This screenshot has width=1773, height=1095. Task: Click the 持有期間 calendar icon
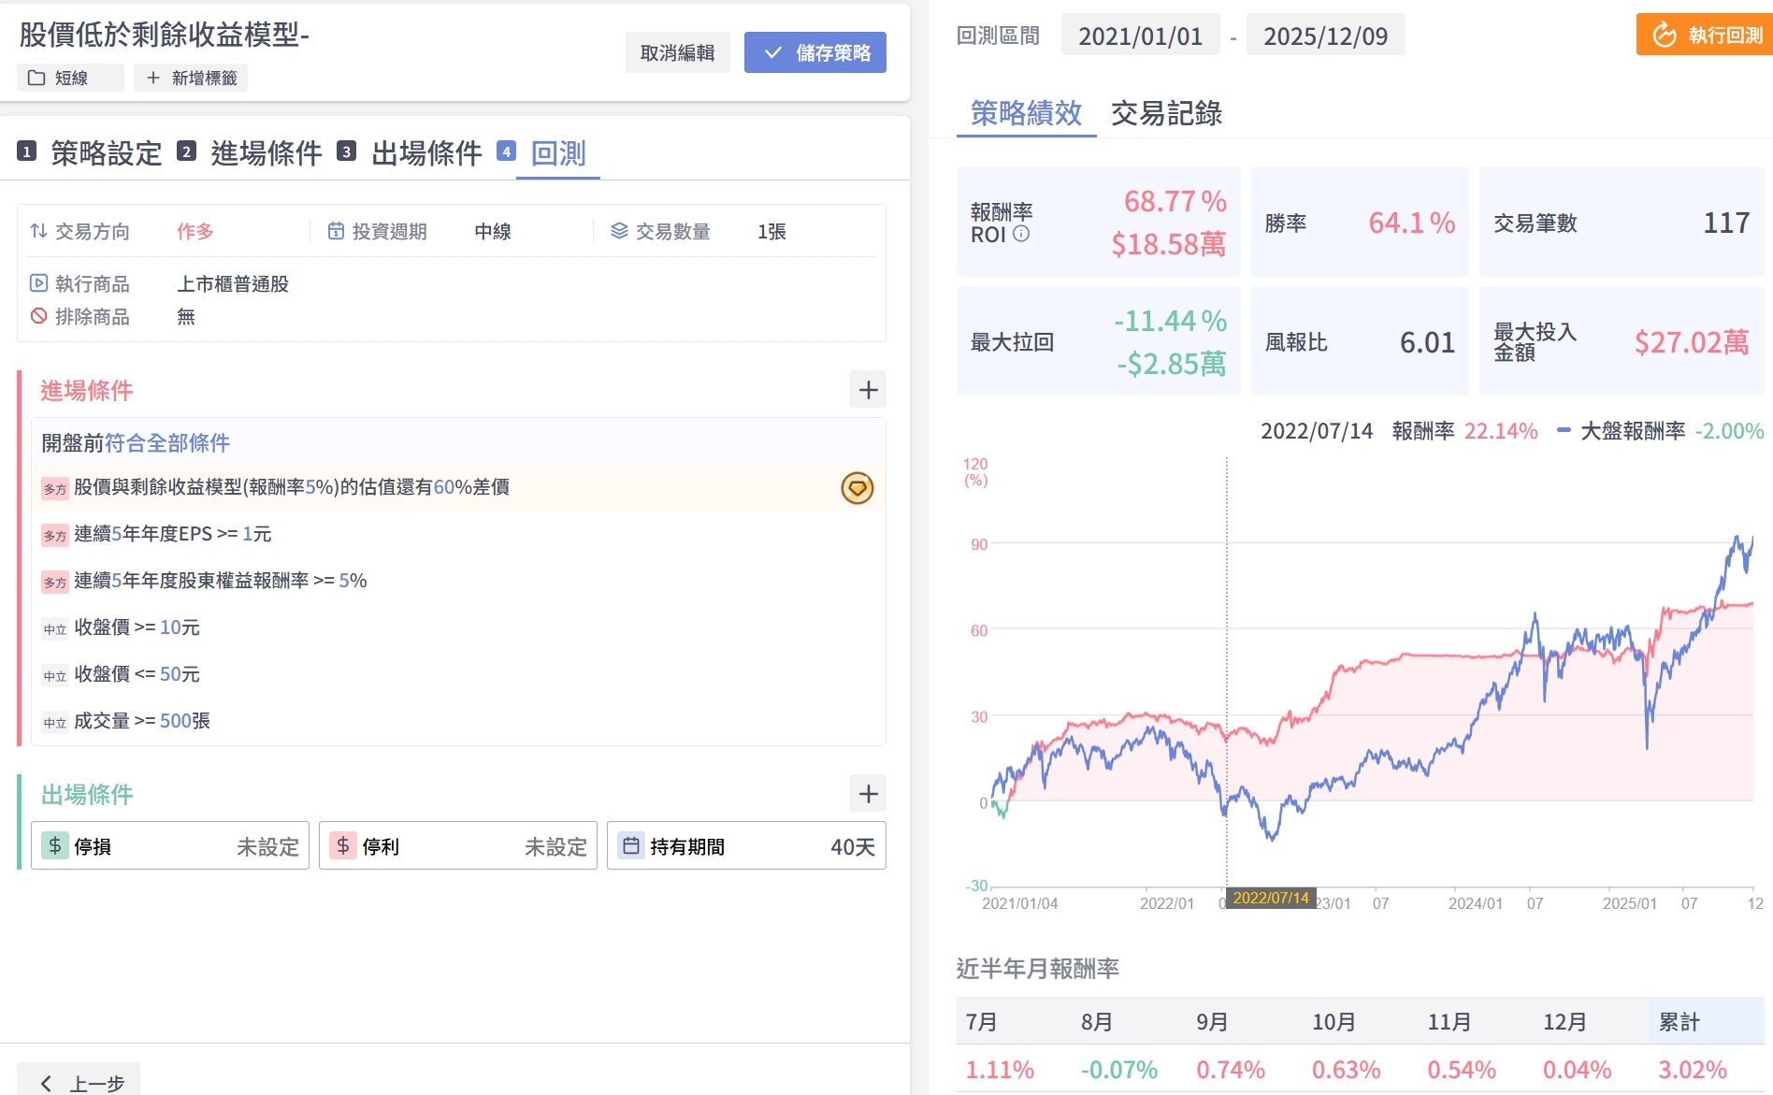tap(631, 846)
